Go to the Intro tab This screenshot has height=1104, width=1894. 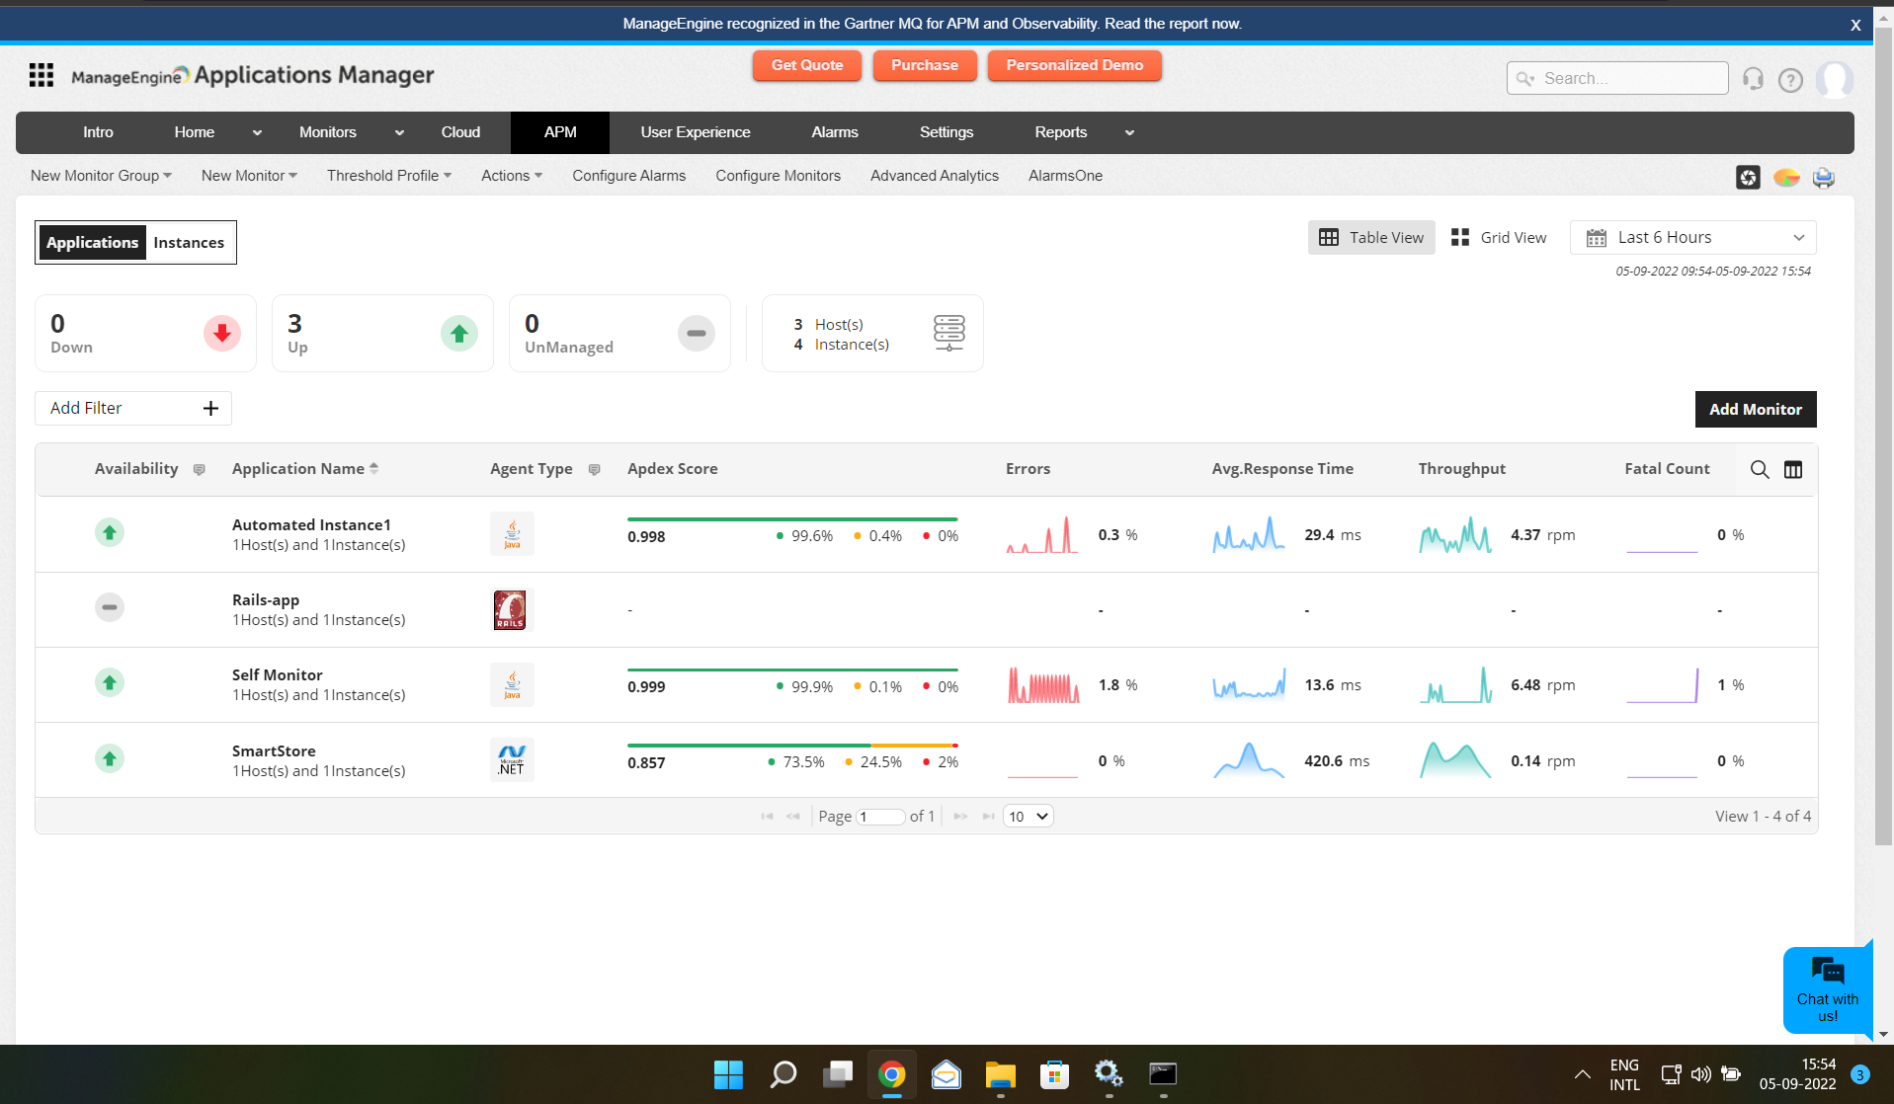pos(98,132)
